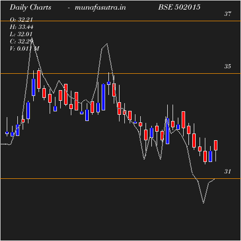This screenshot has height=241, width=241.
Task: Click the tallest blue candle just below 35
Action: (104, 97)
